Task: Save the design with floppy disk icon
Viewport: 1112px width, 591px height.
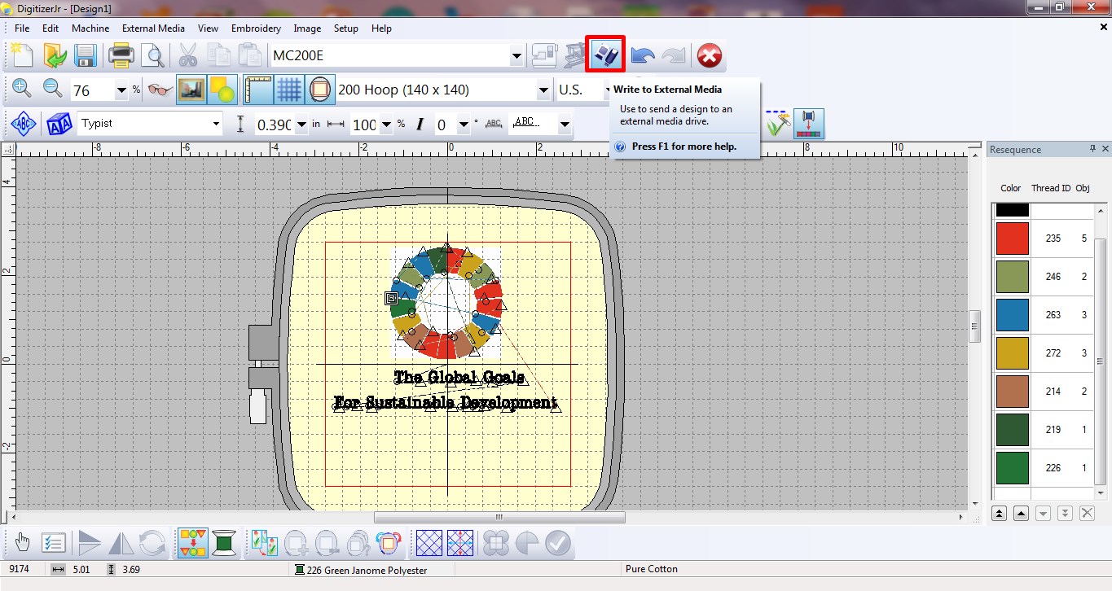Action: [86, 55]
